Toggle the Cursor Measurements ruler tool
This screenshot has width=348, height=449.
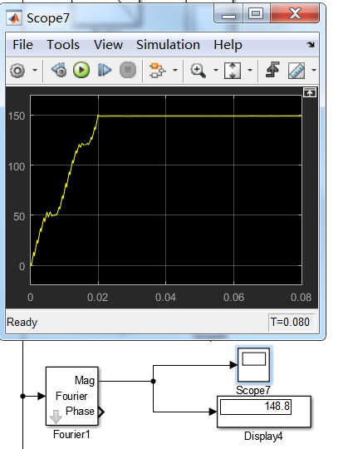(297, 71)
